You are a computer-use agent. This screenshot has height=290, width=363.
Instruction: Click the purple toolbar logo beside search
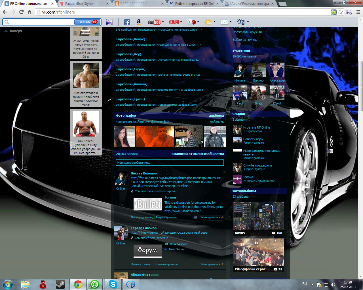pos(109,22)
